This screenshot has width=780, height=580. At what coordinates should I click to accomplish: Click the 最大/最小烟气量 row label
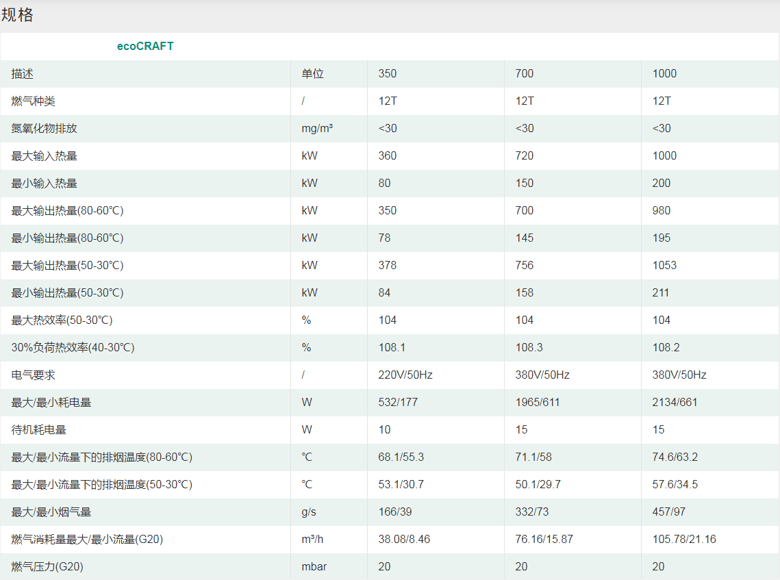51,512
